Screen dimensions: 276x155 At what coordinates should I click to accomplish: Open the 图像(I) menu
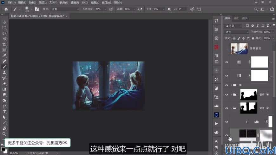32,3
